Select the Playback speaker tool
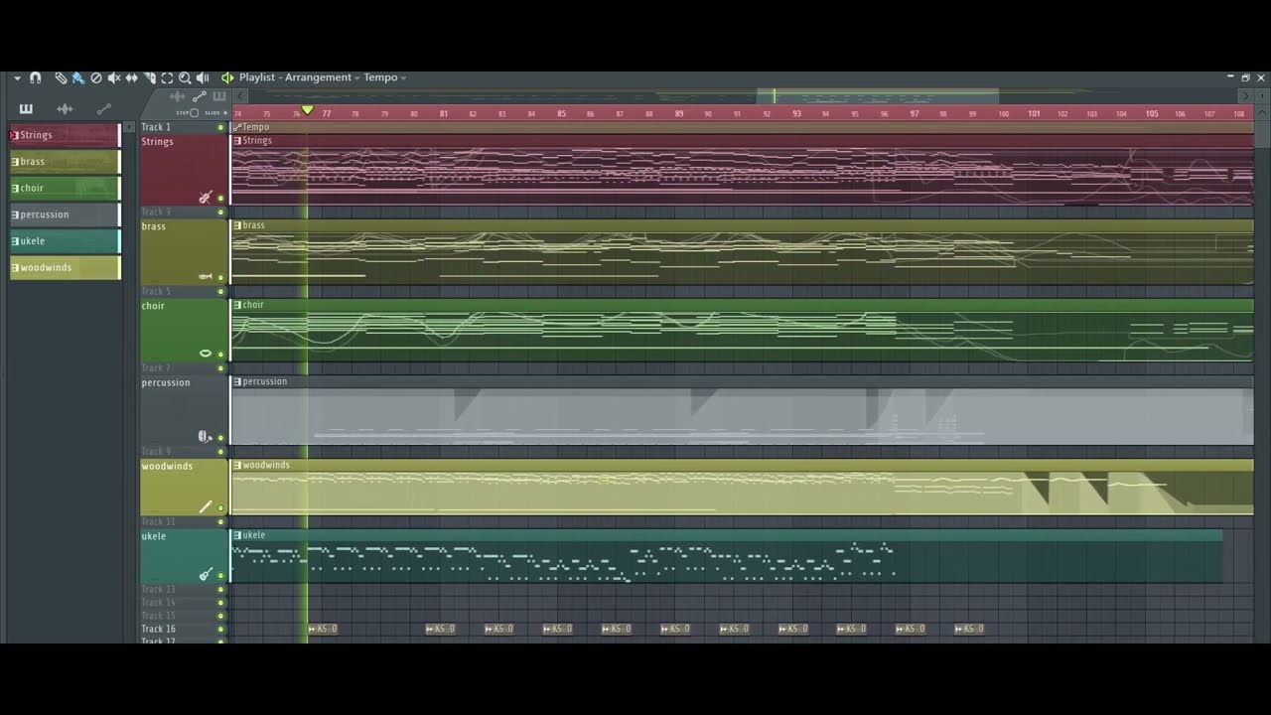This screenshot has width=1271, height=715. [203, 77]
